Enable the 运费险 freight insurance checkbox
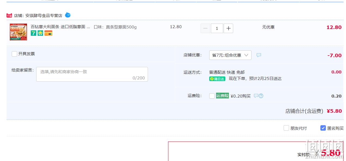This screenshot has height=161, width=346. pos(212,96)
